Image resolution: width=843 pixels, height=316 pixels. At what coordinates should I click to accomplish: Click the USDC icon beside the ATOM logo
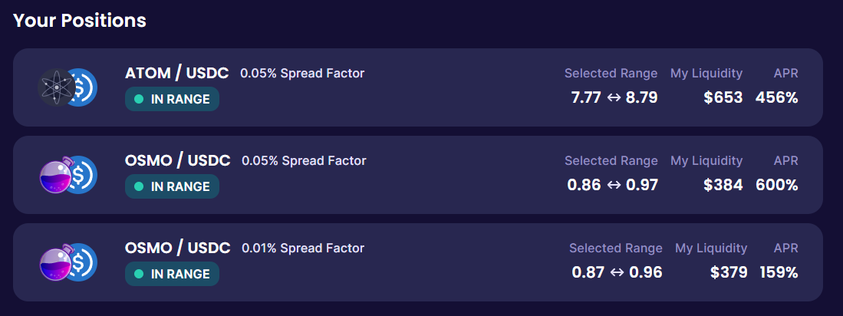tap(81, 87)
